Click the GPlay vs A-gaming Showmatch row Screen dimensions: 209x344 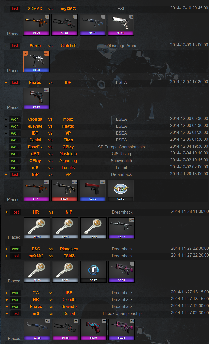(x=107, y=161)
